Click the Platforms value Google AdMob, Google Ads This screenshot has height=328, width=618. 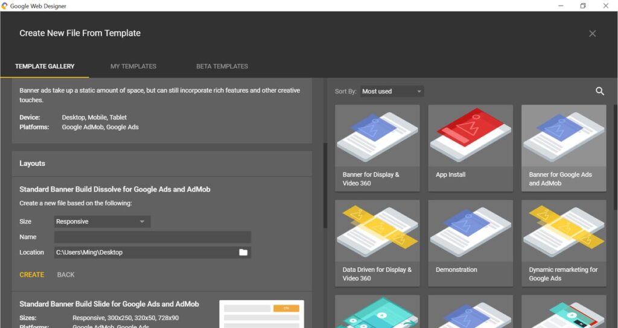point(100,127)
